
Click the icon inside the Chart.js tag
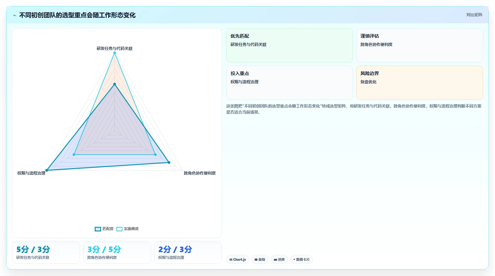(x=231, y=259)
